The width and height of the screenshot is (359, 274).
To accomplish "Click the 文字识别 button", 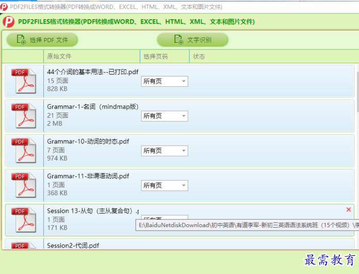I will tap(192, 40).
